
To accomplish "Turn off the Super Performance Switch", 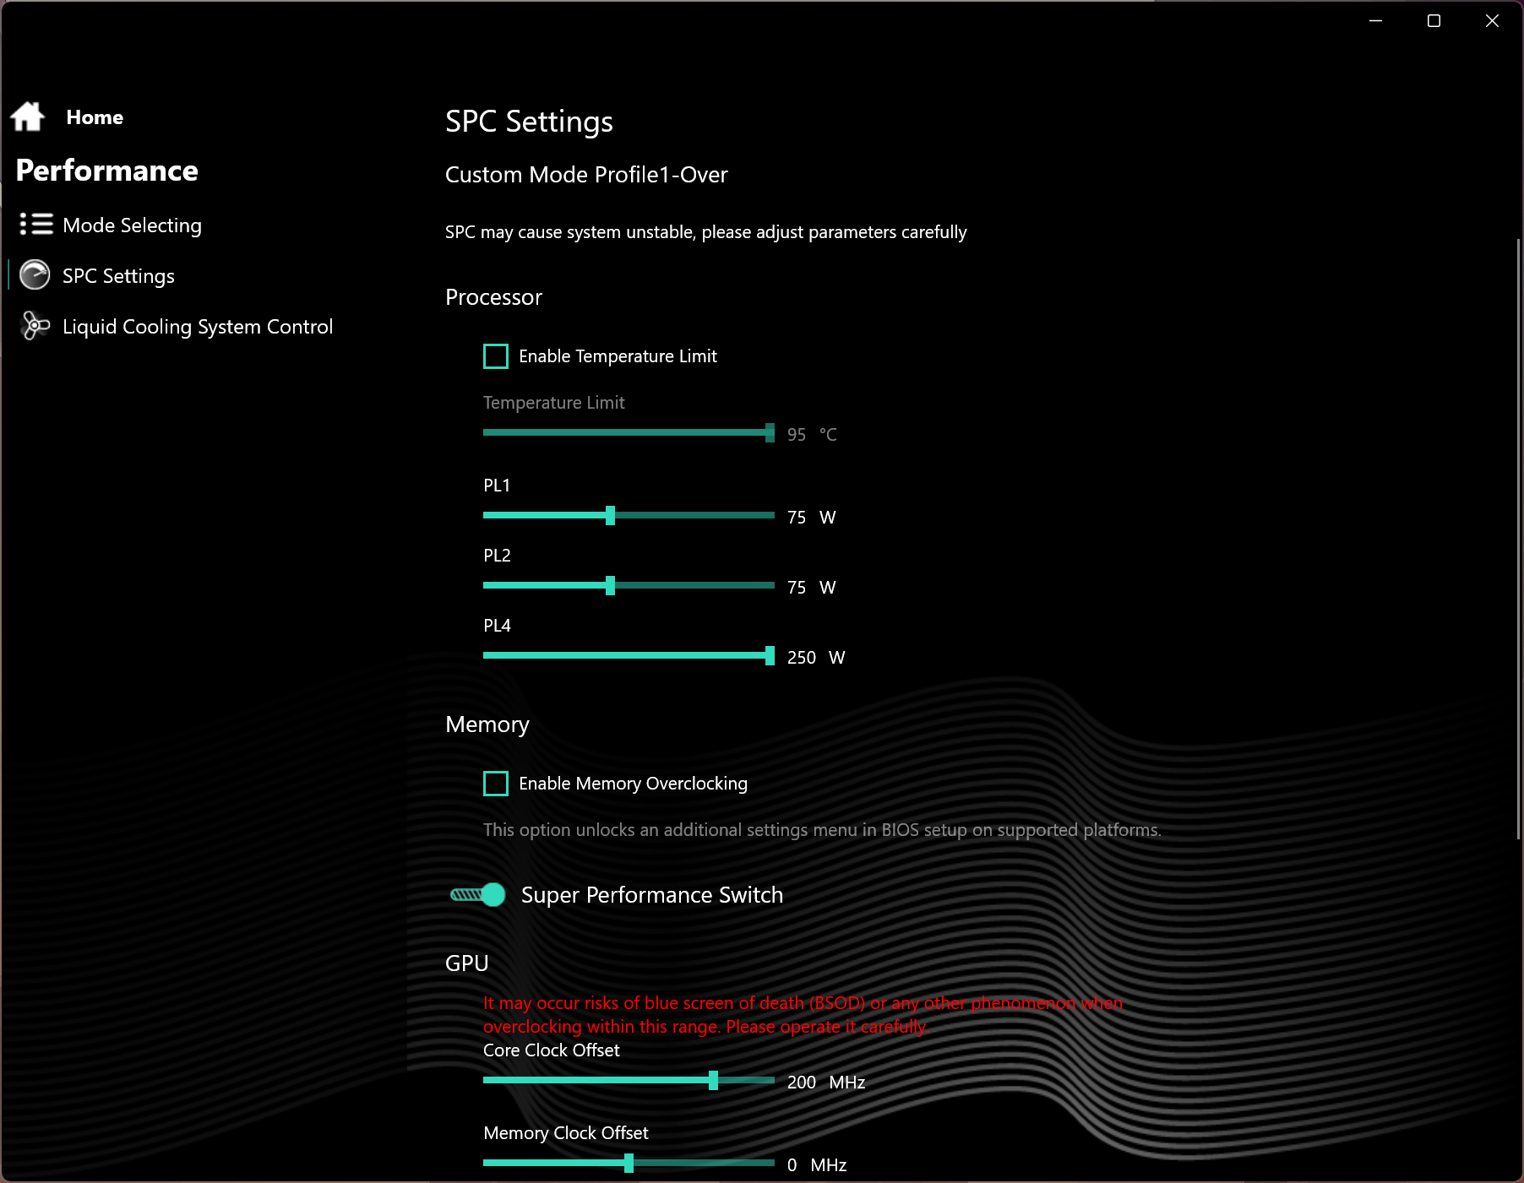I will point(478,894).
